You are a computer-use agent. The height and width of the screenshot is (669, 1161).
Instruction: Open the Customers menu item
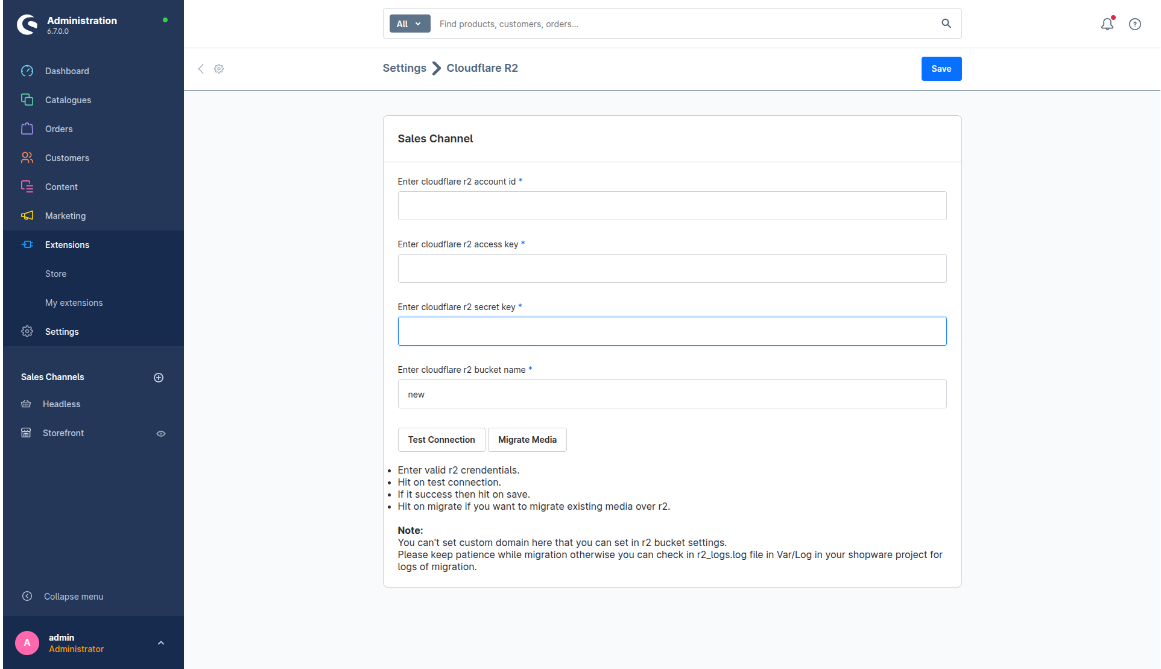pyautogui.click(x=67, y=158)
